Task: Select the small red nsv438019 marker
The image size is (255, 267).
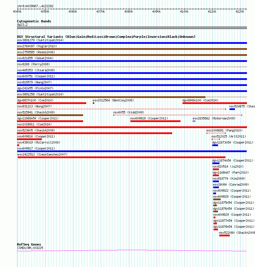Action: (18, 145)
